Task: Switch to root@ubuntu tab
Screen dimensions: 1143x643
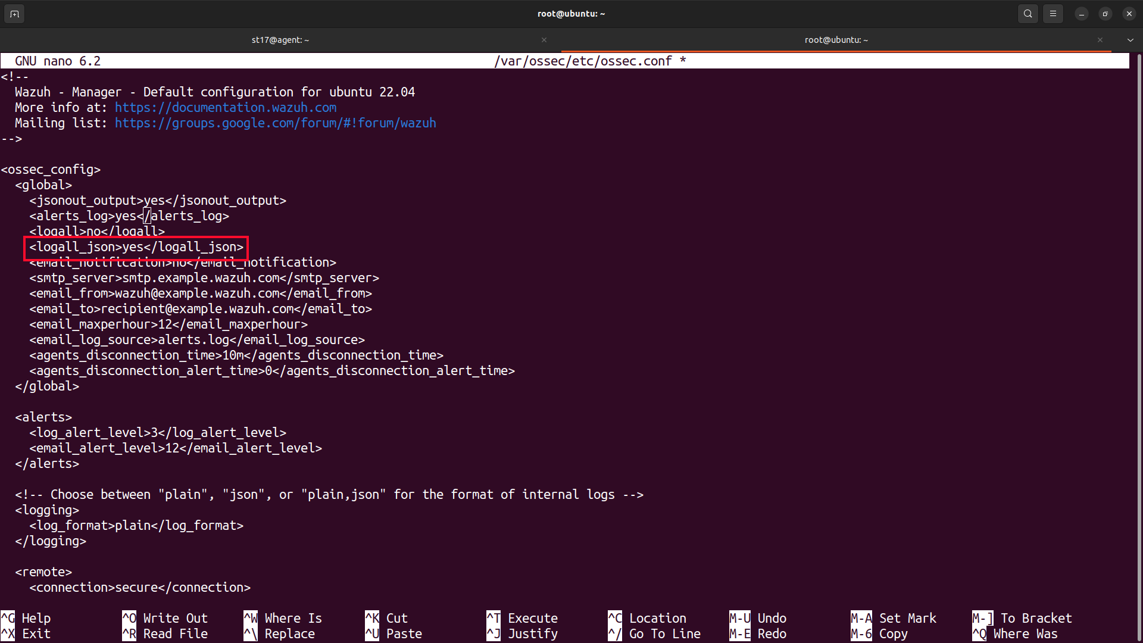Action: [x=836, y=40]
